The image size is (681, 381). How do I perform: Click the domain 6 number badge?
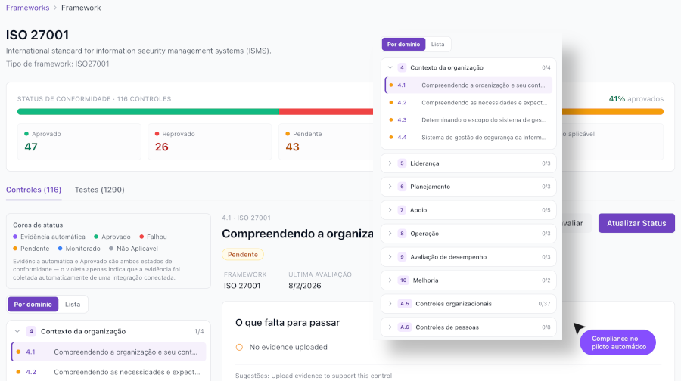pyautogui.click(x=403, y=187)
